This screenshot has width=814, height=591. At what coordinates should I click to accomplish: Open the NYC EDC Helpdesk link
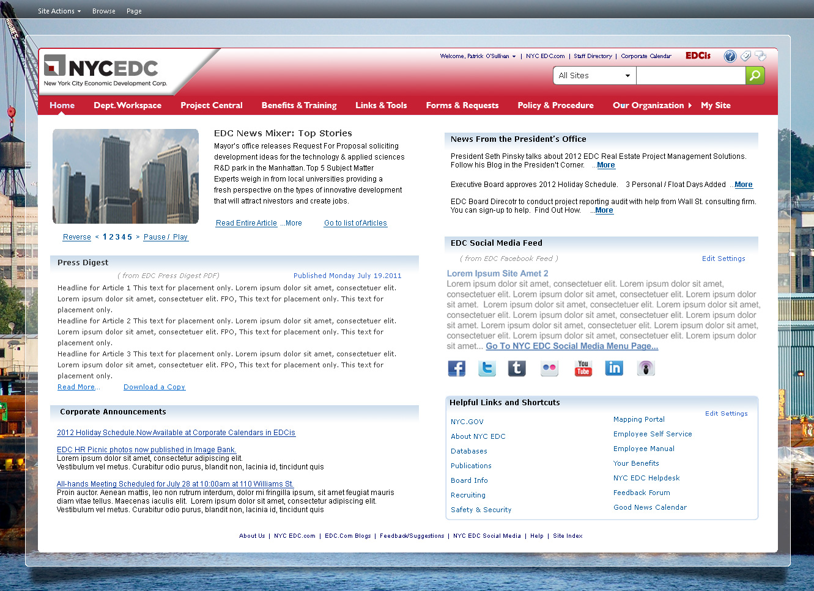pos(646,478)
